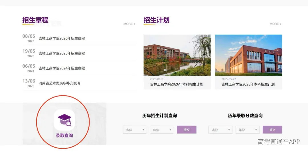This screenshot has height=153, width=308.
Task: Click the 2025-05-27 date on plan card
Action: pos(229,79)
